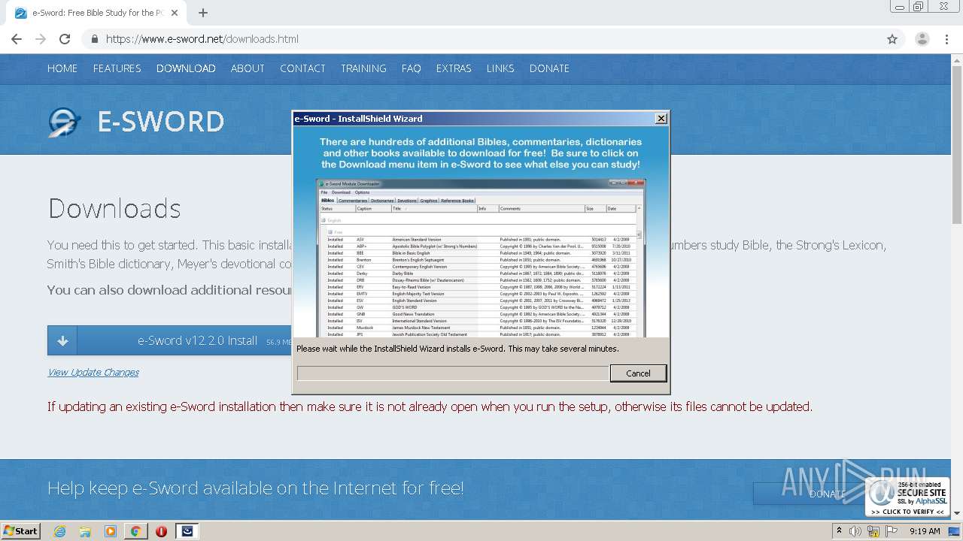Go forward using browser arrow
Image resolution: width=963 pixels, height=541 pixels.
pos(41,39)
